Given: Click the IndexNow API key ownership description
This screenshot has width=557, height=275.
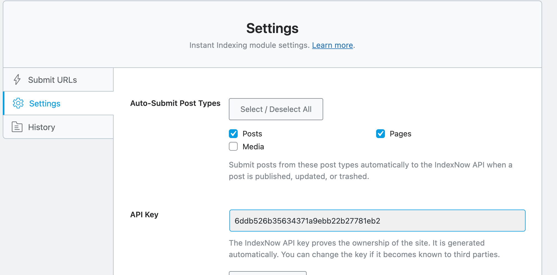Looking at the screenshot, I should (364, 249).
